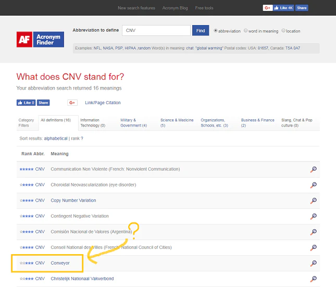Image resolution: width=336 pixels, height=287 pixels.
Task: Open magnifier for Christelijk Nationaal Vakverbond row
Action: pyautogui.click(x=313, y=279)
